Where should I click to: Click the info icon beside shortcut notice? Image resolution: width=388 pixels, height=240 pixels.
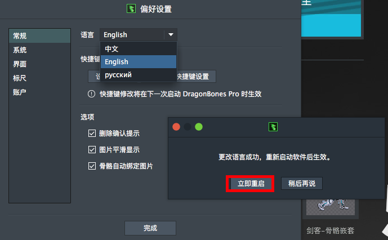(x=91, y=94)
